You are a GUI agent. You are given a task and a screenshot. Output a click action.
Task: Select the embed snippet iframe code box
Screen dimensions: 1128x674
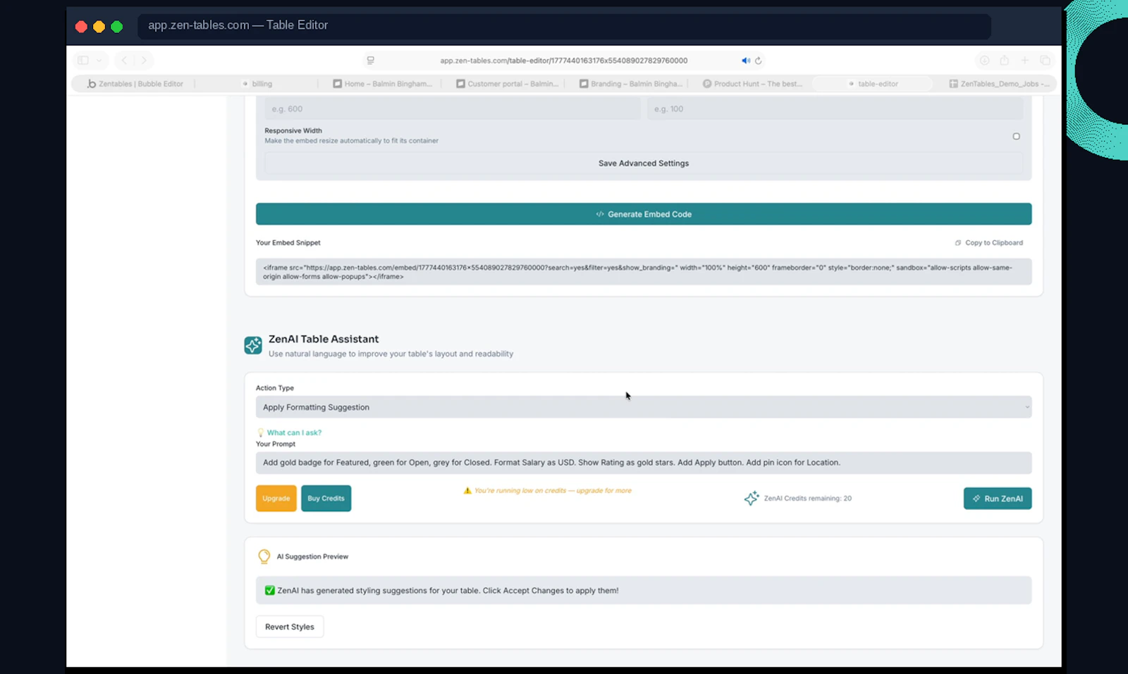pyautogui.click(x=644, y=272)
